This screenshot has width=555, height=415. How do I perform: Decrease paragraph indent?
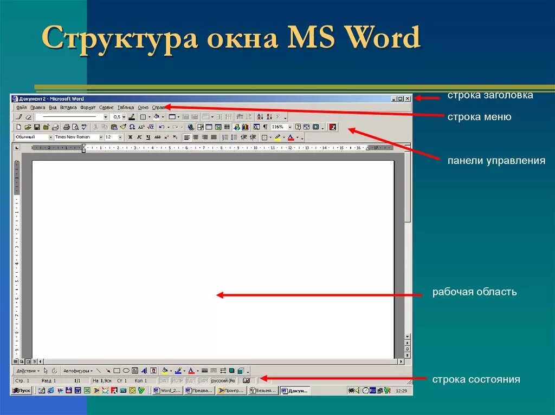pos(243,137)
